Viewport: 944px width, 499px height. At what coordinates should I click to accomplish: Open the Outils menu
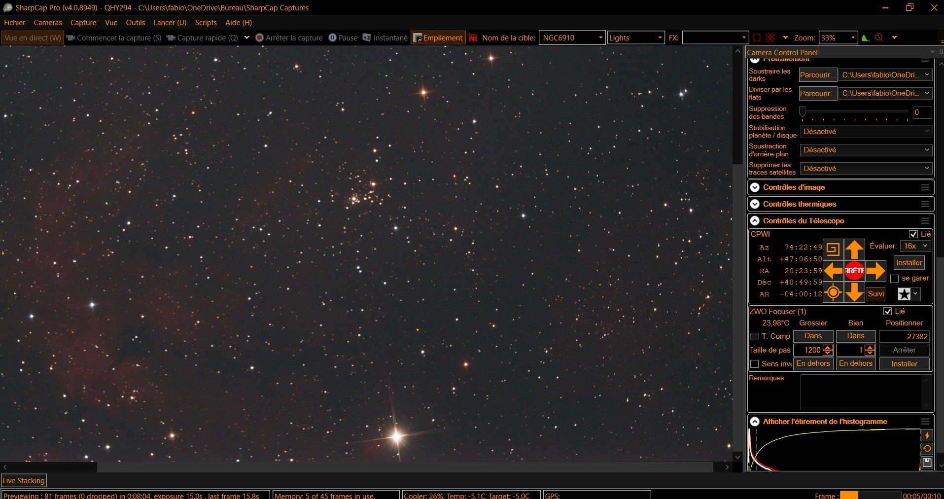tap(136, 23)
